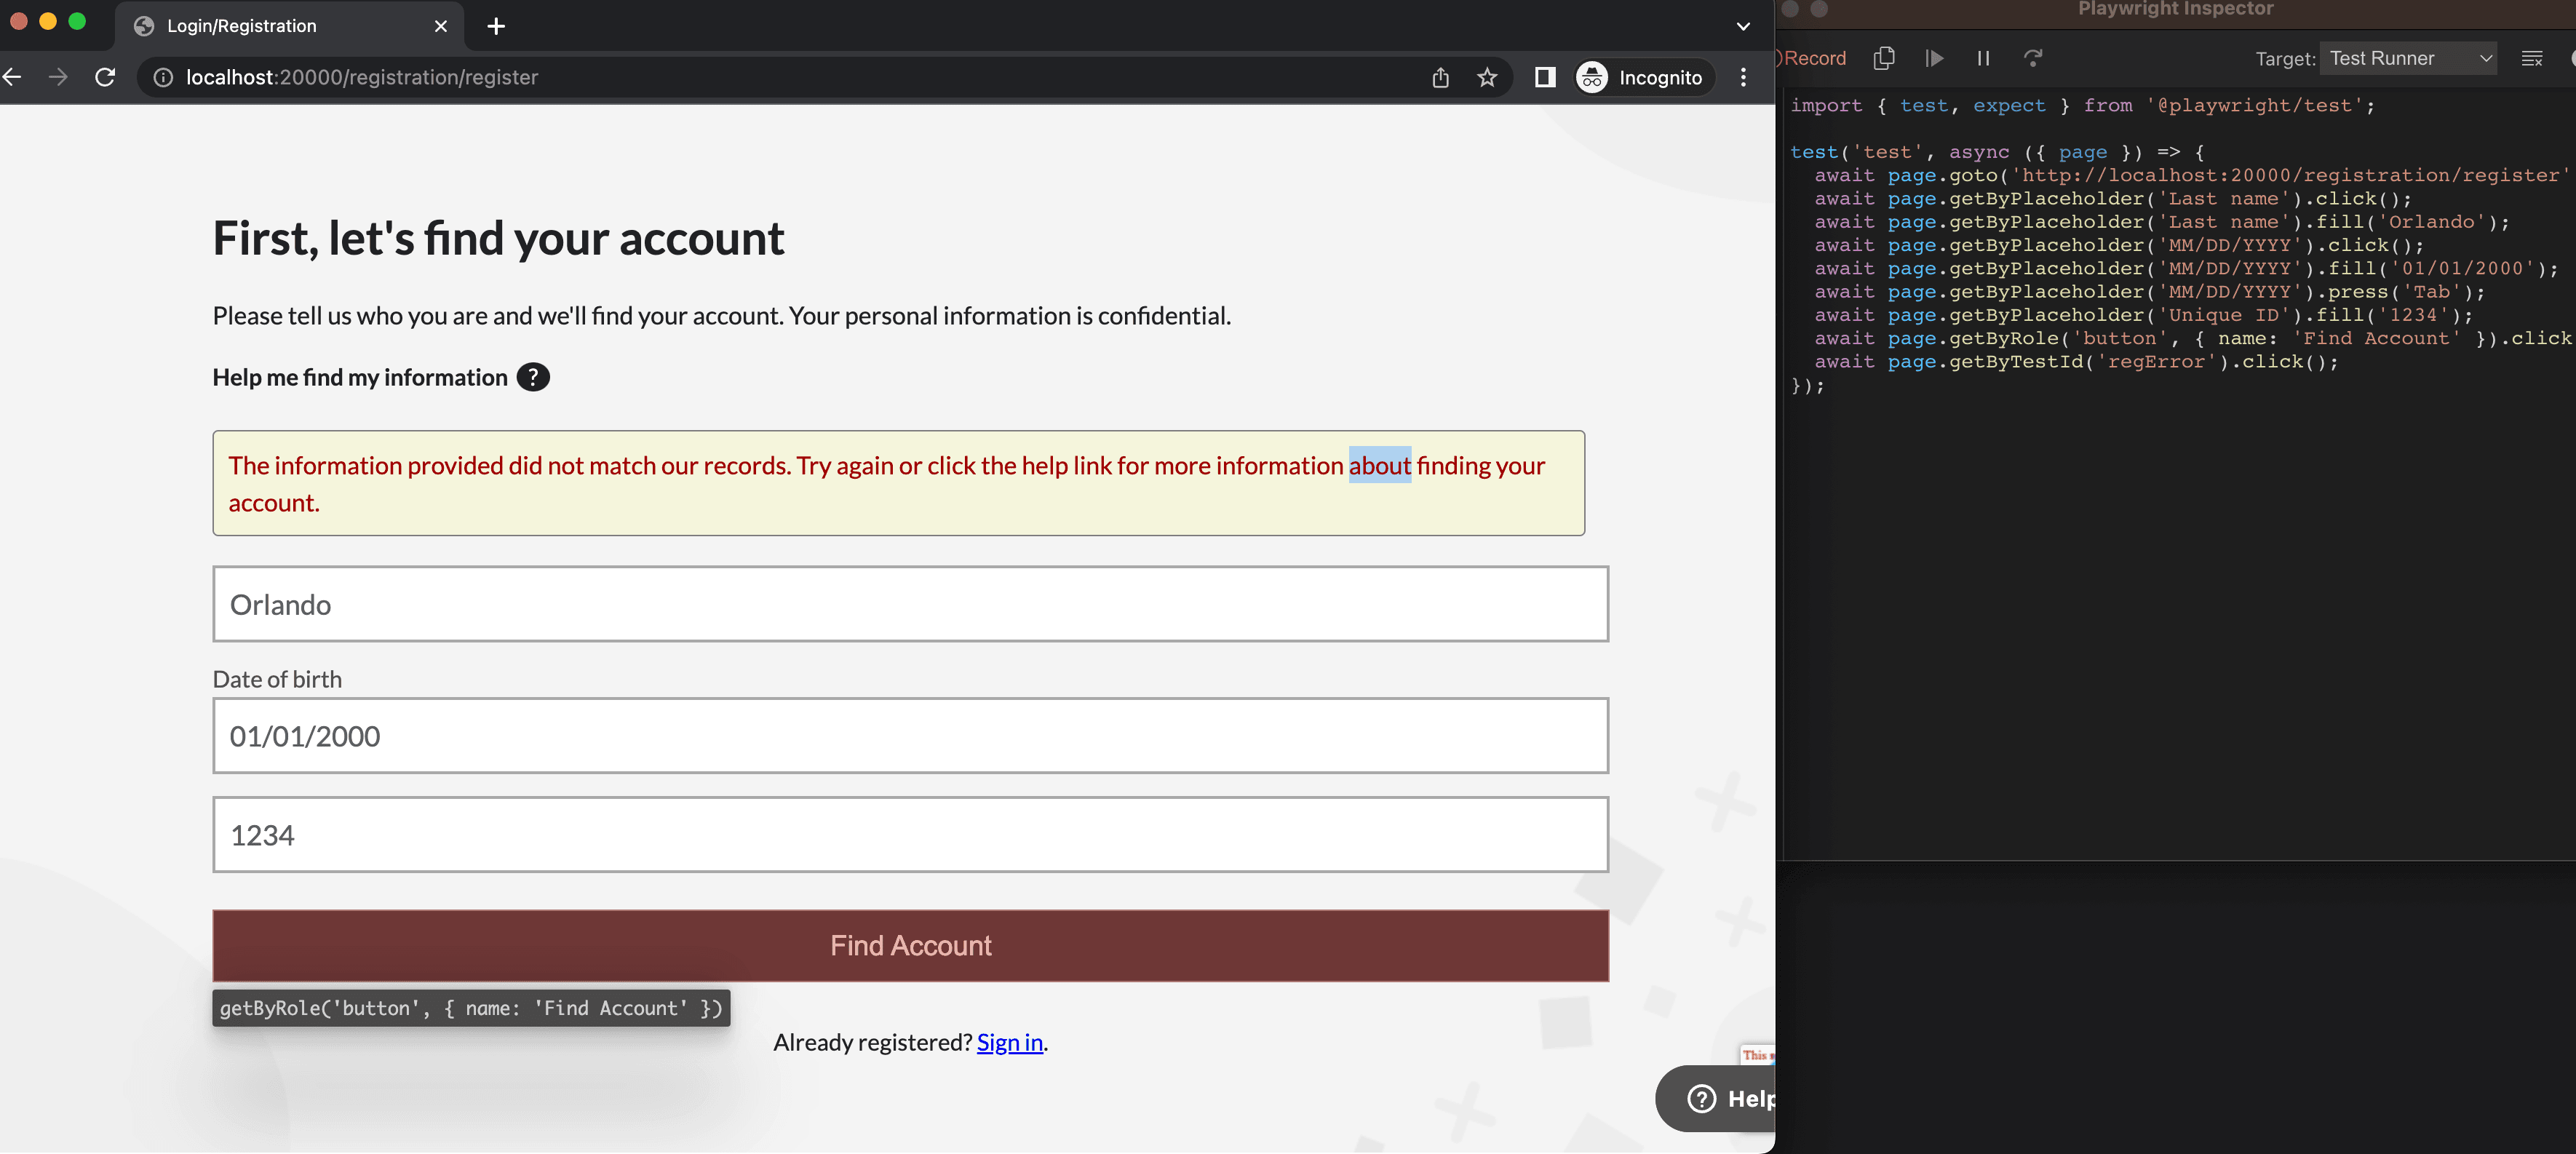Click the Step over icon
The height and width of the screenshot is (1154, 2576).
coord(2032,58)
